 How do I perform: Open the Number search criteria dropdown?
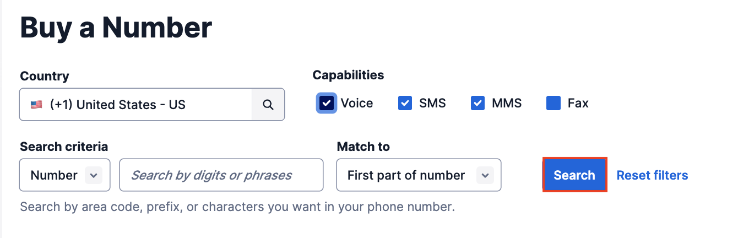pos(65,175)
